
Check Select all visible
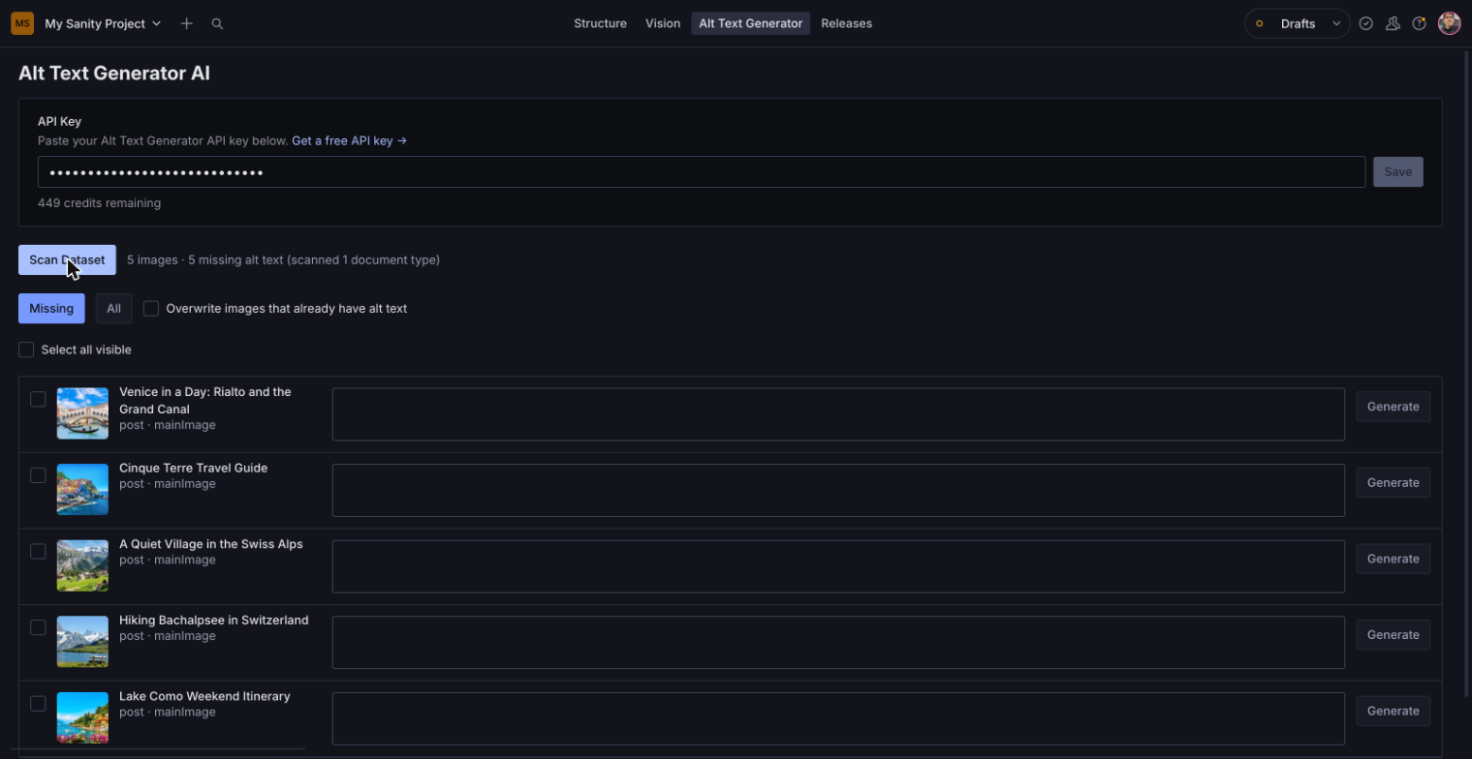(26, 349)
